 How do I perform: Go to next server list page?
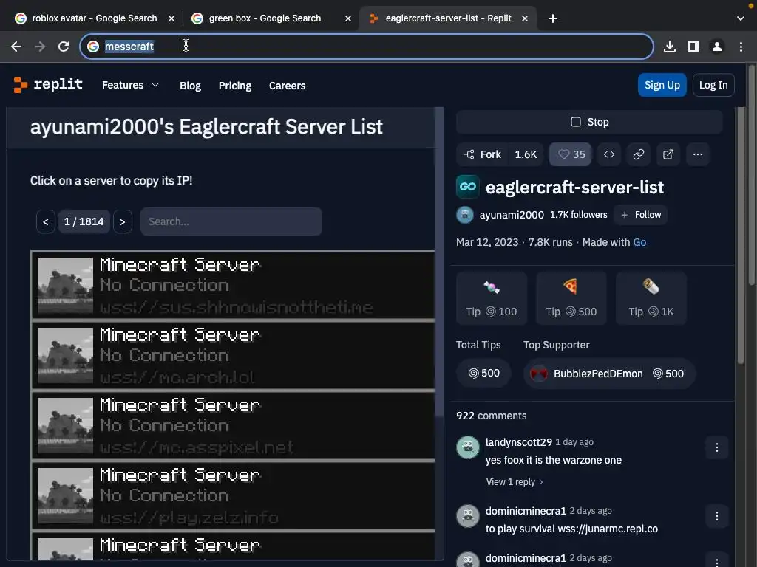pos(123,221)
